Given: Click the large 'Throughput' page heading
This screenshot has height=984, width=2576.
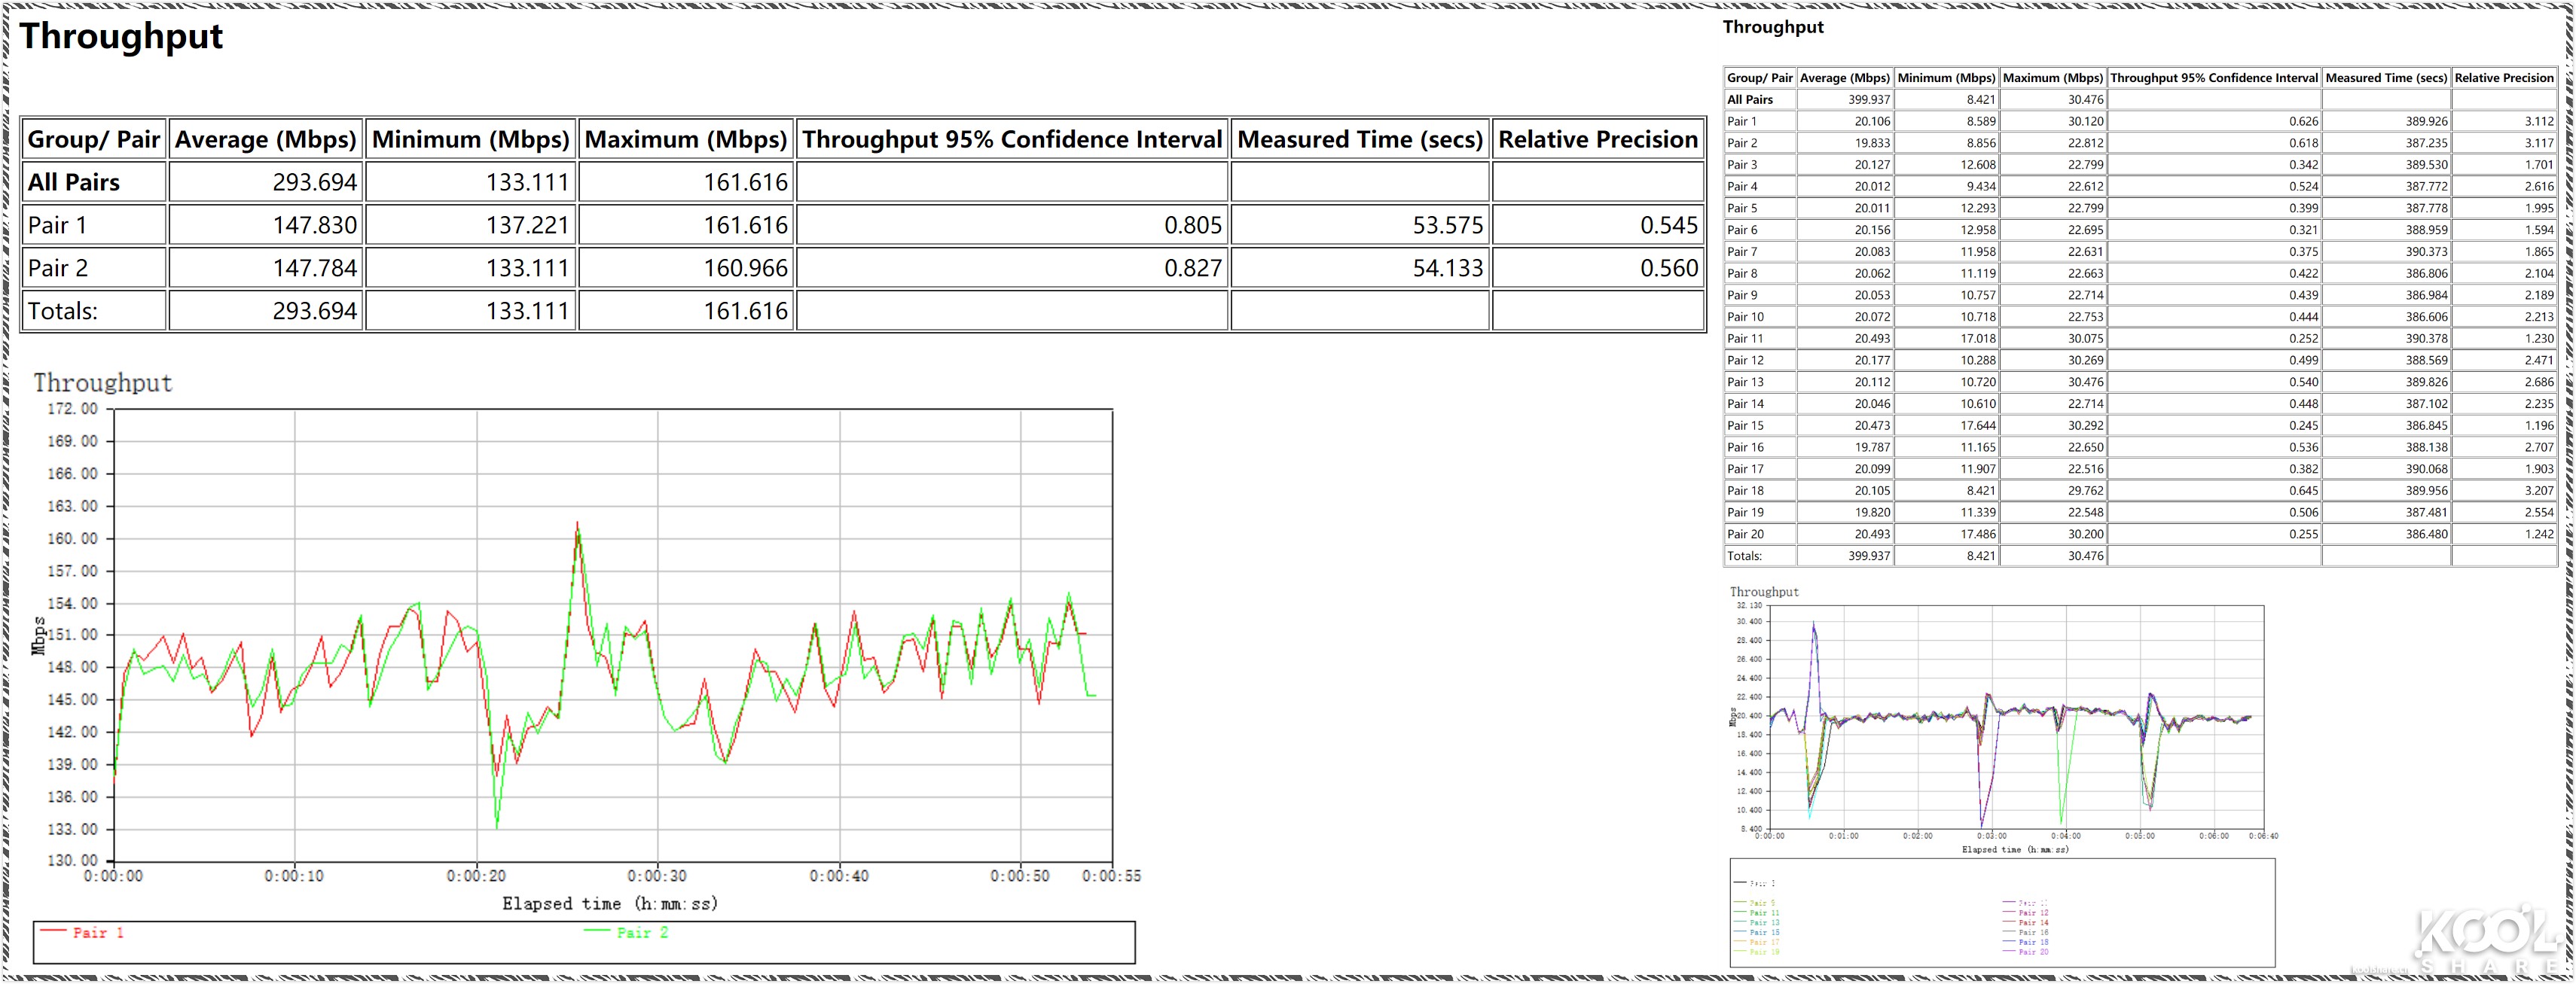Looking at the screenshot, I should point(121,36).
